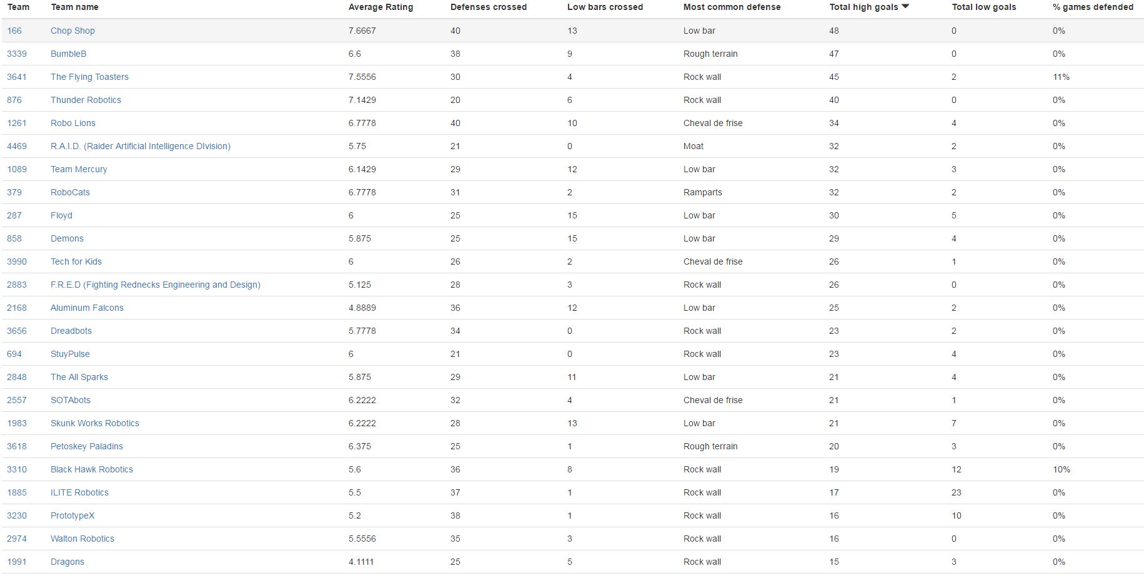Sort by Total low goals header
The width and height of the screenshot is (1144, 576).
point(983,7)
